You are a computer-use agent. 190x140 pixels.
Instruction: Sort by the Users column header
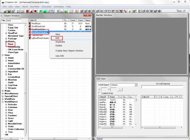(x=81, y=20)
